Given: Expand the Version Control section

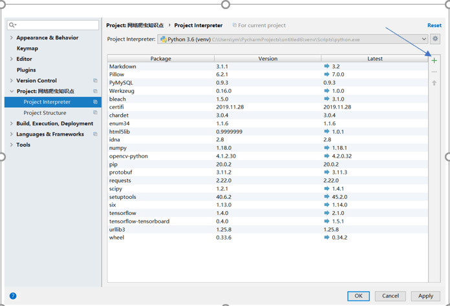Looking at the screenshot, I should point(12,81).
